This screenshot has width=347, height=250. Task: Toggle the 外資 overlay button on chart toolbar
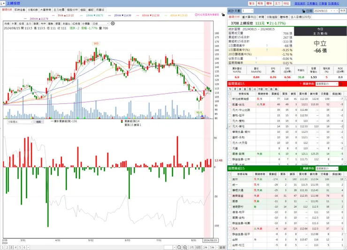tap(14, 23)
